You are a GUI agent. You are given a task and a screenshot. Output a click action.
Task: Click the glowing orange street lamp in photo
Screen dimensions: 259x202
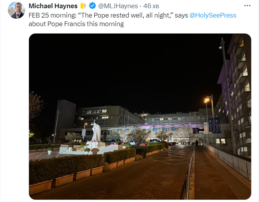(207, 100)
